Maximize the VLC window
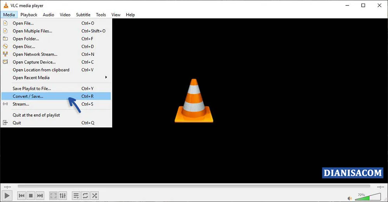This screenshot has width=388, height=202. pyautogui.click(x=363, y=5)
